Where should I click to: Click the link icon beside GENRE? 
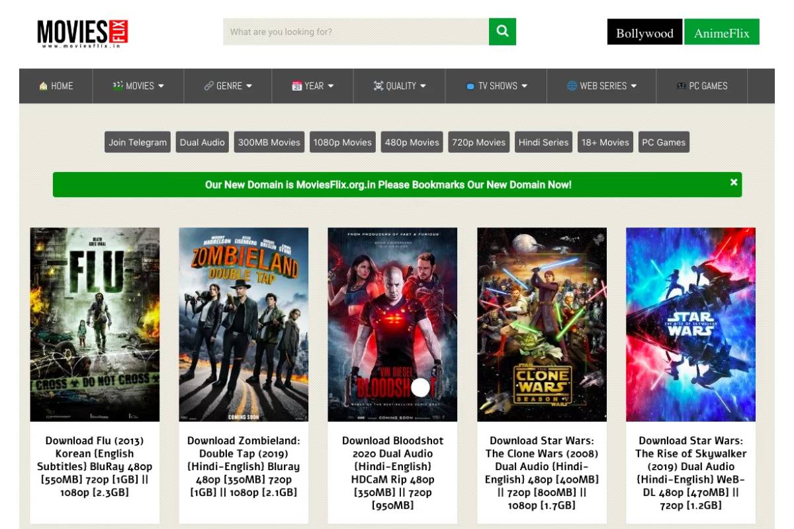point(208,86)
